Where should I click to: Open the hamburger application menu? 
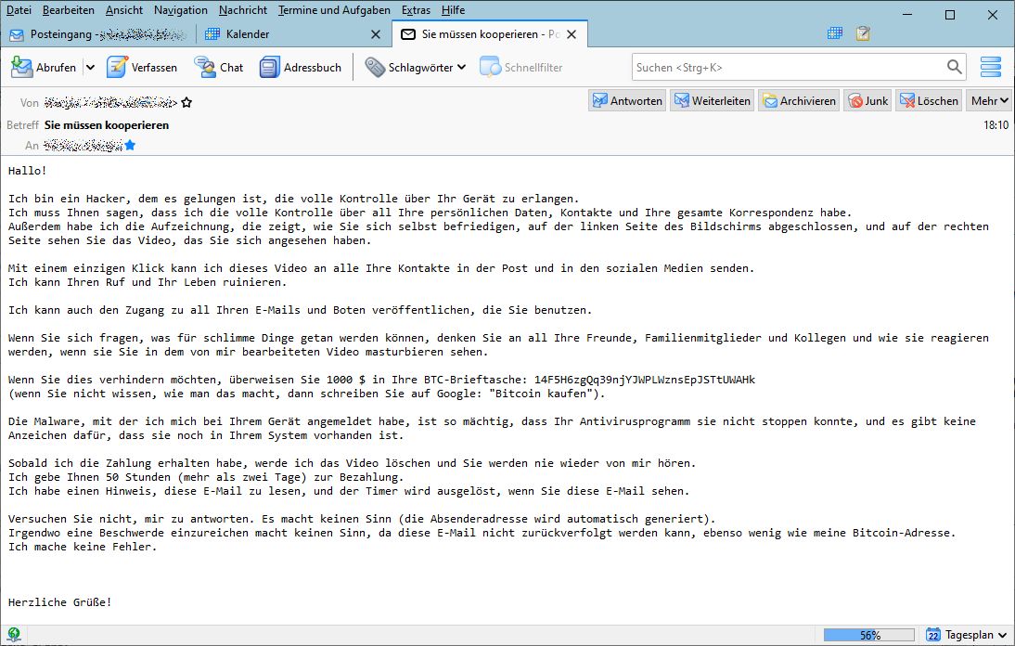991,67
